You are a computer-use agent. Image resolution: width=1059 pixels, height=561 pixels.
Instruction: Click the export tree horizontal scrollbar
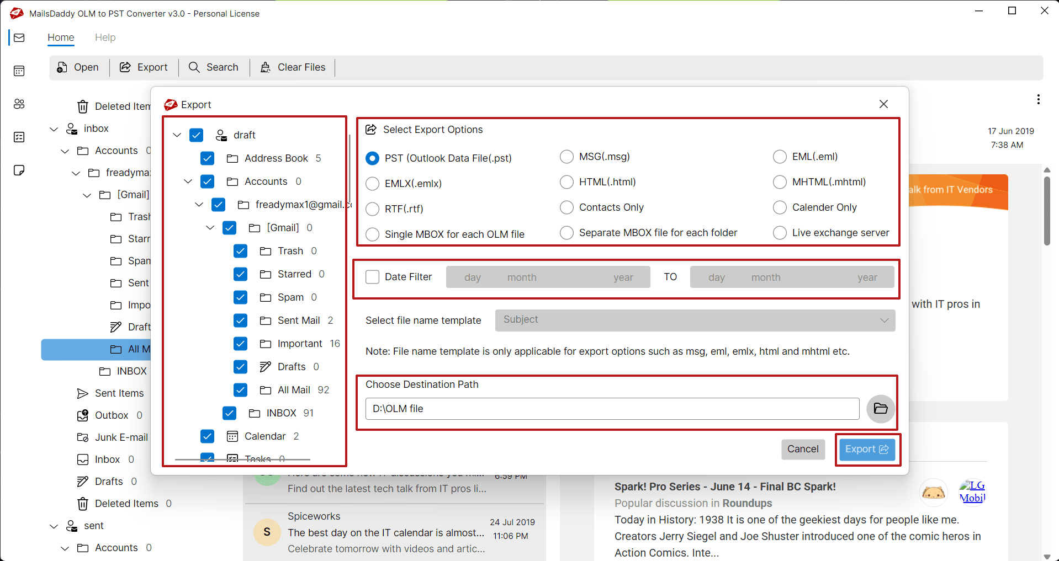pyautogui.click(x=242, y=459)
